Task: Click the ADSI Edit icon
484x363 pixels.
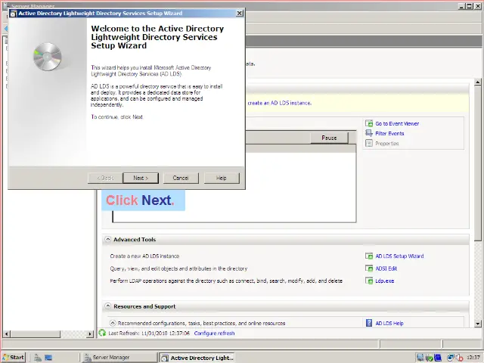Action: [x=369, y=268]
